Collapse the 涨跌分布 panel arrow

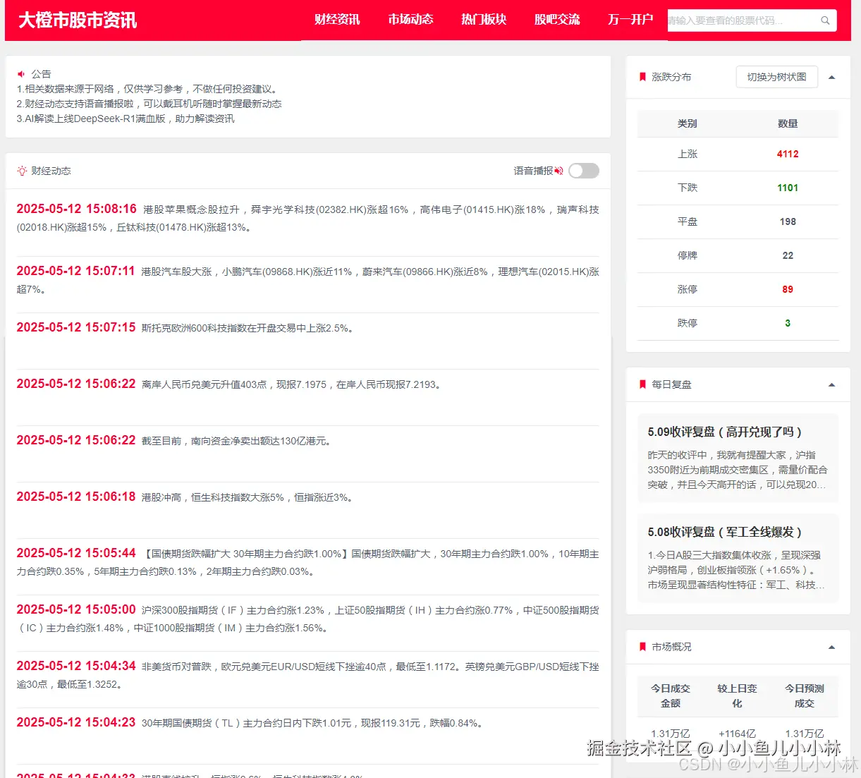tap(831, 77)
